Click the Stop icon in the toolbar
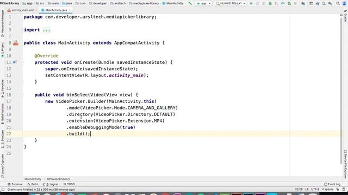This screenshot has width=348, height=195. (295, 3)
